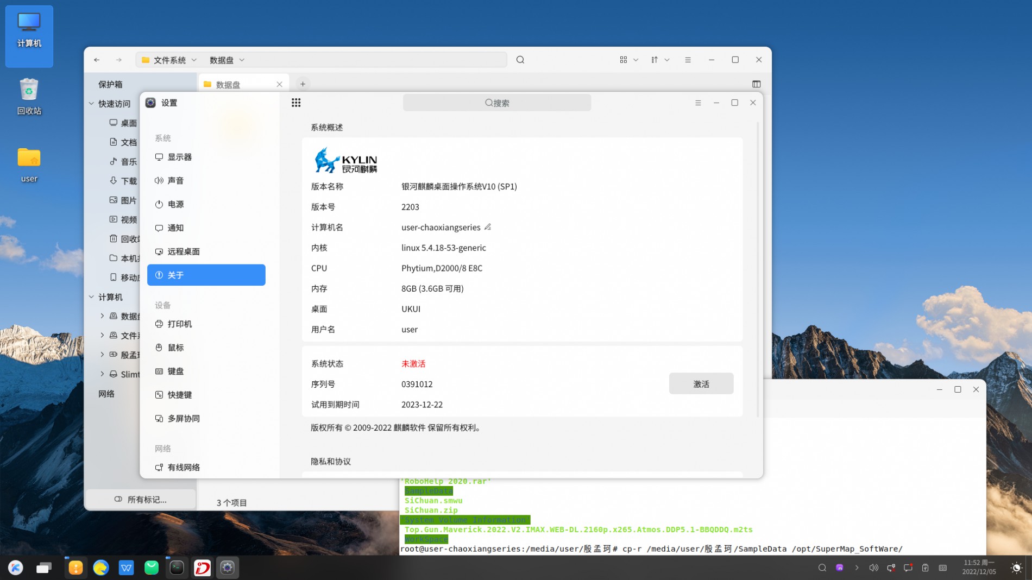1032x580 pixels.
Task: Open the start menu on taskbar
Action: [x=16, y=568]
